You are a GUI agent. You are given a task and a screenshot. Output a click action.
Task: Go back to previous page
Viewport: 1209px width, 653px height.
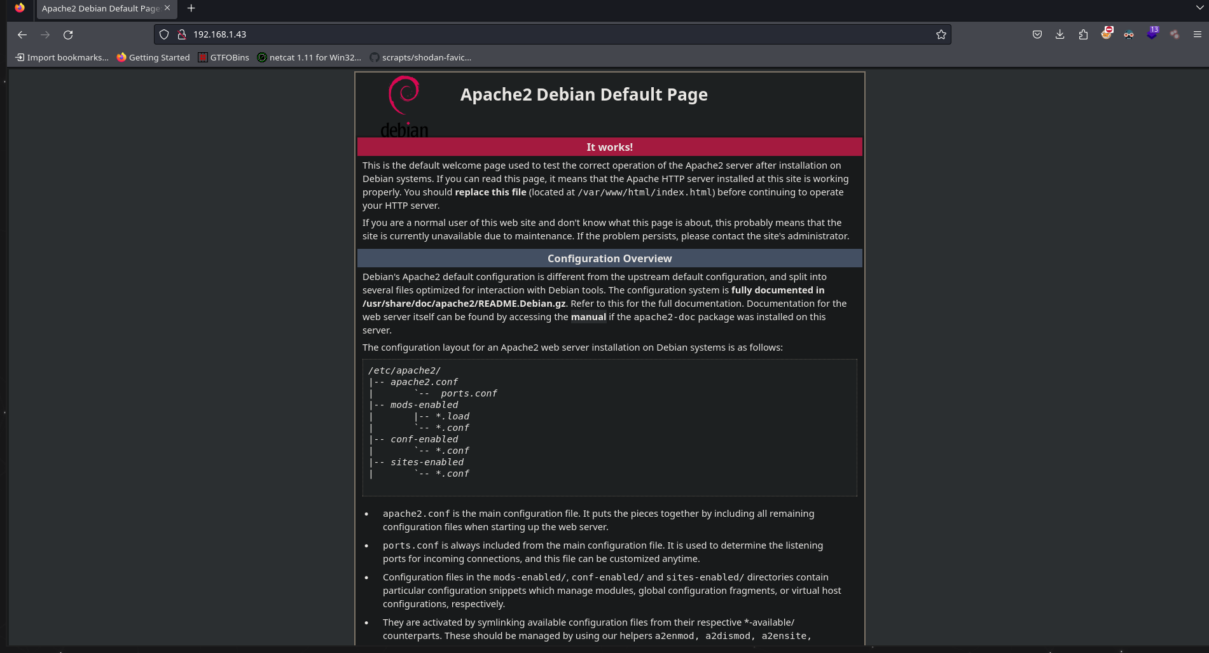click(22, 34)
